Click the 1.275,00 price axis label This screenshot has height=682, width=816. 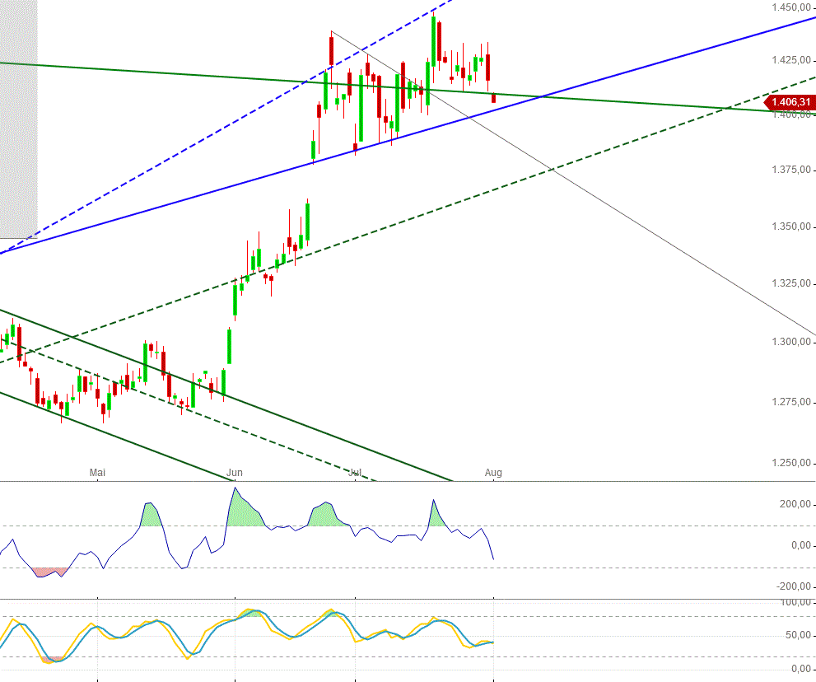(x=791, y=402)
